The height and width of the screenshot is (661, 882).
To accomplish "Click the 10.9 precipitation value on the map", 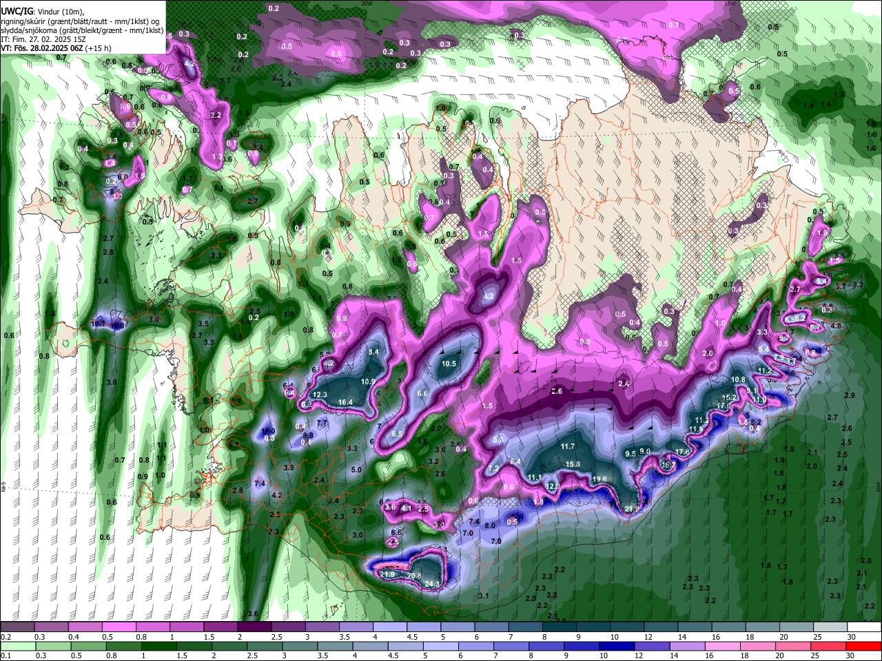I will pyautogui.click(x=368, y=382).
